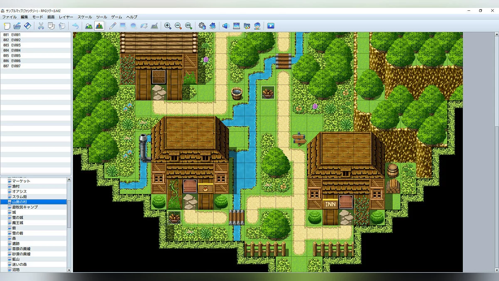Open the Sound Test speaker icon
Viewport: 499px width, 281px height.
click(226, 26)
